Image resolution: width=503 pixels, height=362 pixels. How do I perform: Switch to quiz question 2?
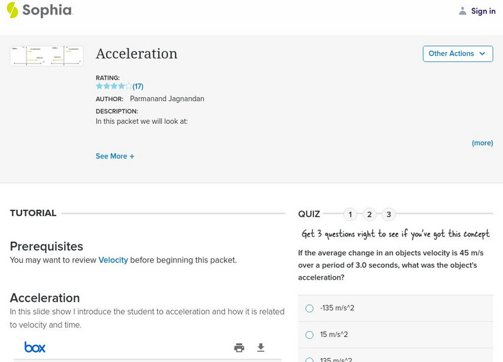[370, 214]
